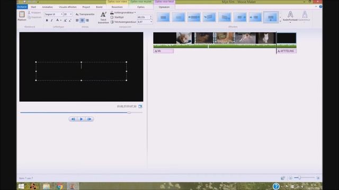Open the Windows Start button
Viewport: 339px width, 190px height.
tap(21, 186)
